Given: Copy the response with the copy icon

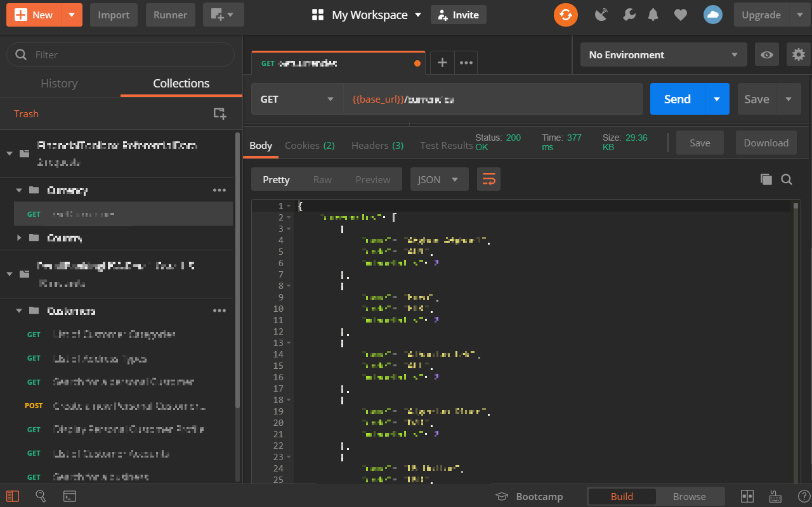Looking at the screenshot, I should 766,179.
